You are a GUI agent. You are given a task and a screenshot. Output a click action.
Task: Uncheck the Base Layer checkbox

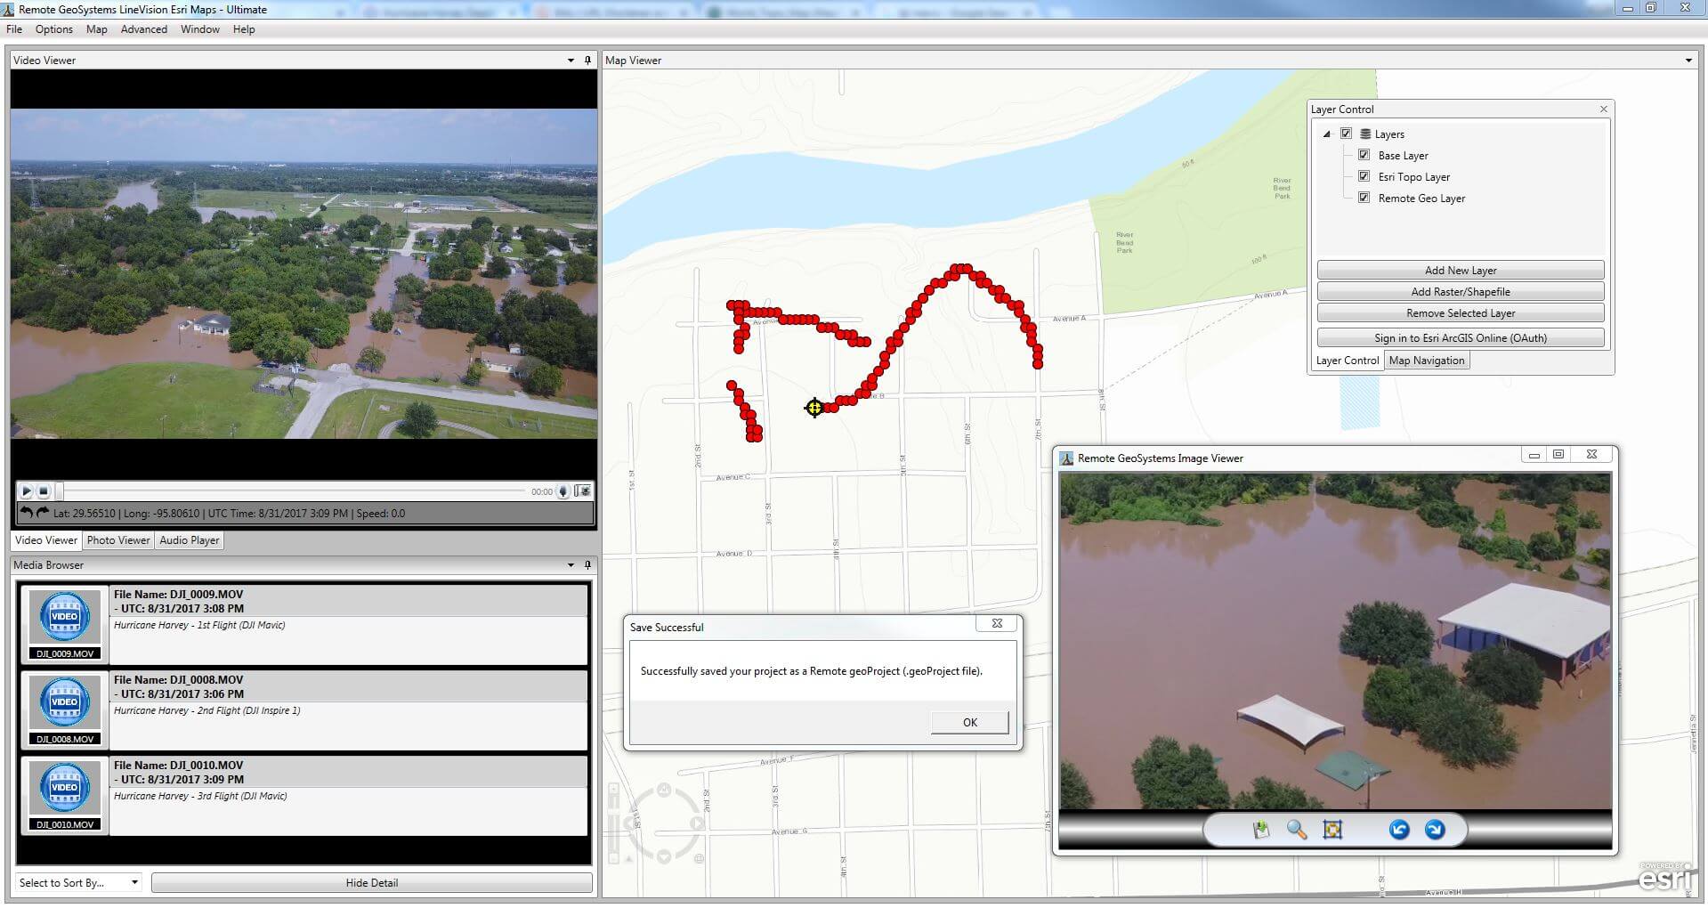[x=1364, y=155]
